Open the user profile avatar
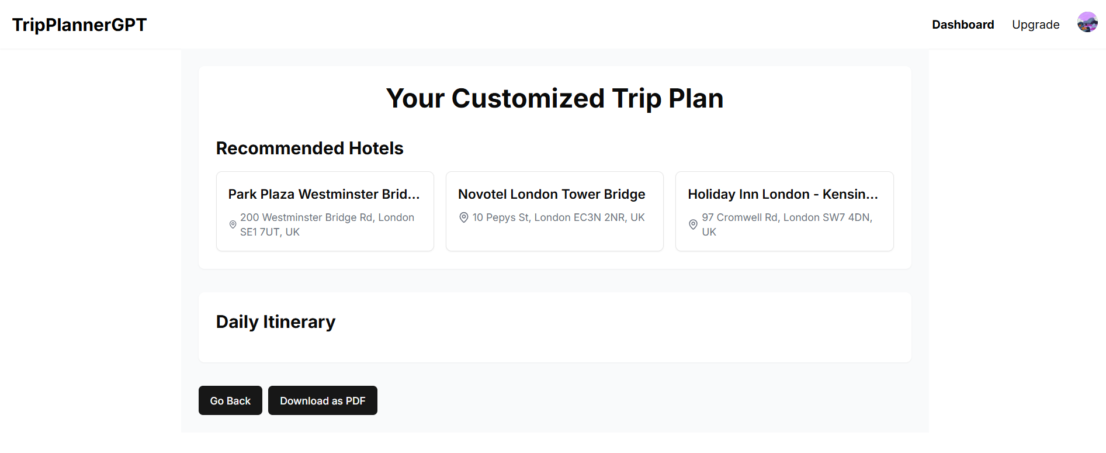 point(1087,22)
